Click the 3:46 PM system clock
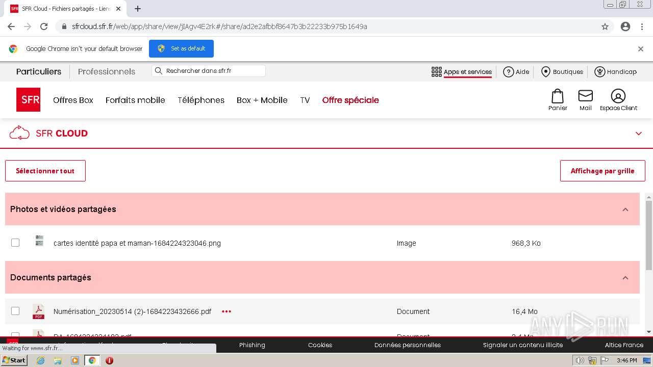Viewport: 653px width, 367px height. [x=626, y=360]
